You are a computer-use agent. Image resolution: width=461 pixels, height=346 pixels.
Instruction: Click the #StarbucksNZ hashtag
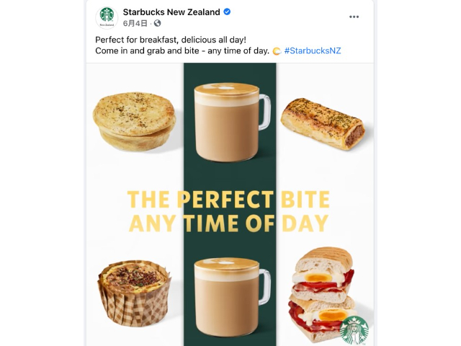tap(313, 51)
